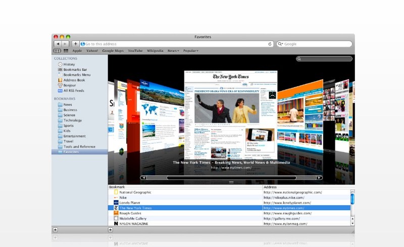Expand the Popular bookmarks bar dropdown
This screenshot has width=404, height=247.
[190, 51]
